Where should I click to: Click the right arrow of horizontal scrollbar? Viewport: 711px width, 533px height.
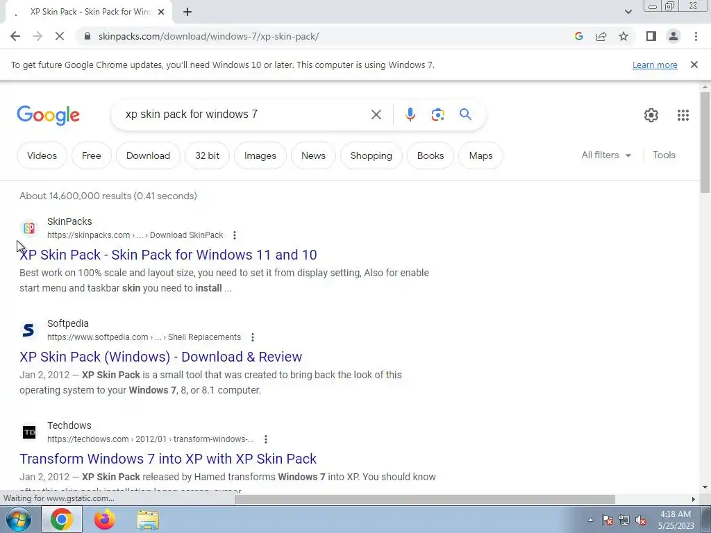point(694,499)
